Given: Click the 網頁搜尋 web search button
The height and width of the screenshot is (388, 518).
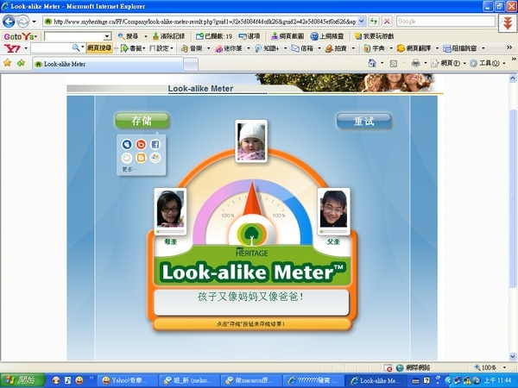Looking at the screenshot, I should click(99, 48).
